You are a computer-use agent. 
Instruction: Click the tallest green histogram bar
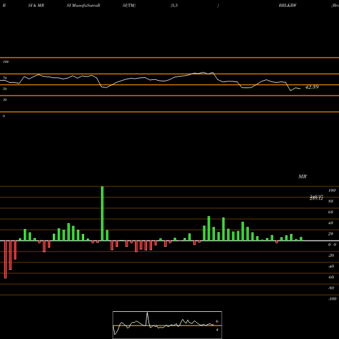[x=102, y=214]
